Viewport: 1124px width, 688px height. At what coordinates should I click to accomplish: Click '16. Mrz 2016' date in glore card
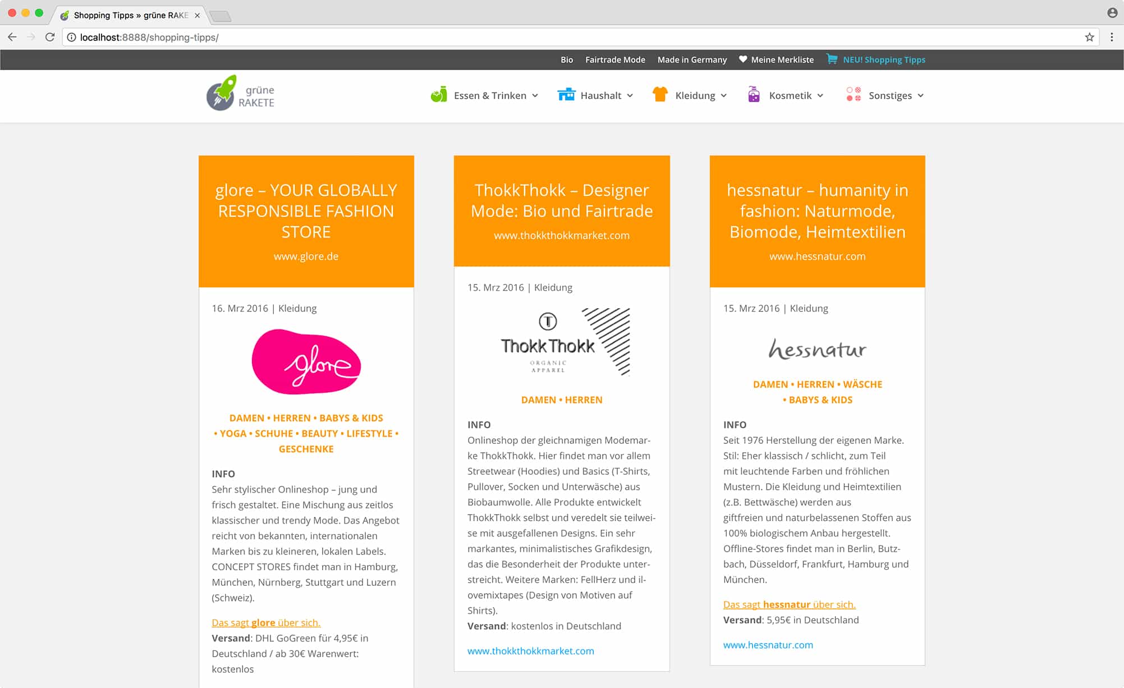tap(240, 308)
